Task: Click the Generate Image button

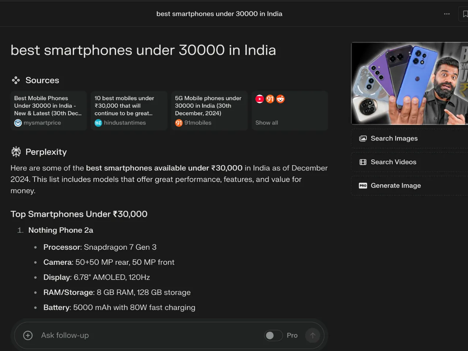Action: [x=409, y=185]
